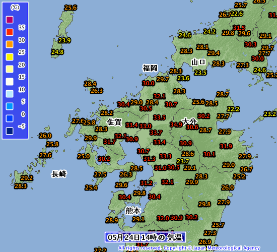Screen dimensions: 277x252
Task: Click the 23.9 reading on Tsushima island
Action: (x=64, y=40)
